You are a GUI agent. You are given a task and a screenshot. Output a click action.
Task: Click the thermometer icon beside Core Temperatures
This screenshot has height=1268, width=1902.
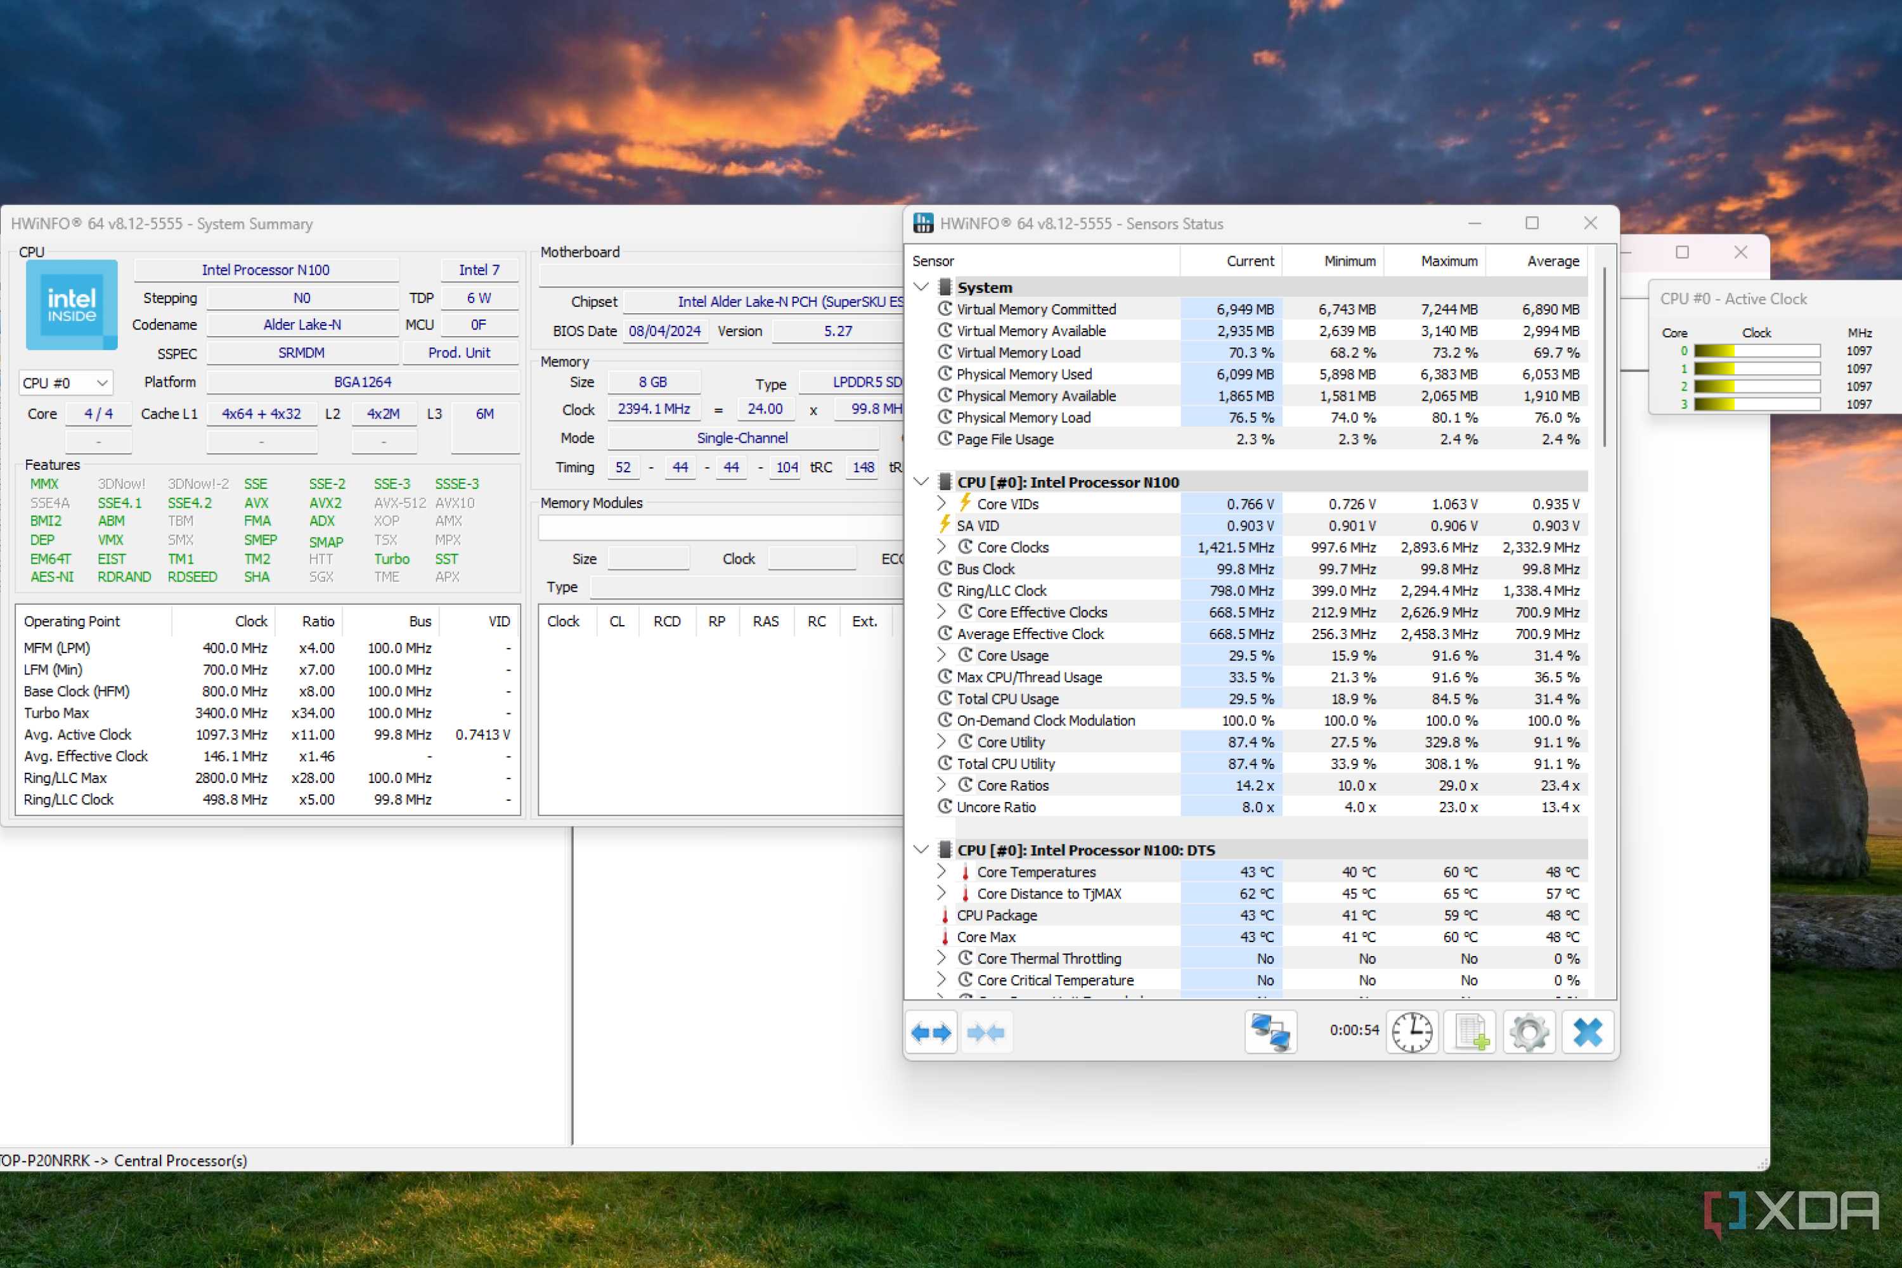965,872
